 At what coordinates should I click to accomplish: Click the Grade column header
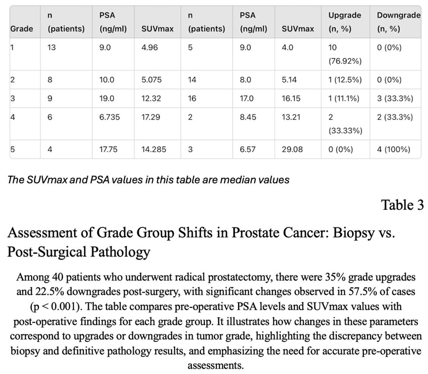pos(21,29)
